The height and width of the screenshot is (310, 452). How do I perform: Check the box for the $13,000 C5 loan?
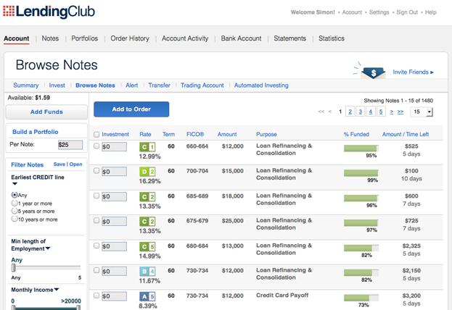96,246
